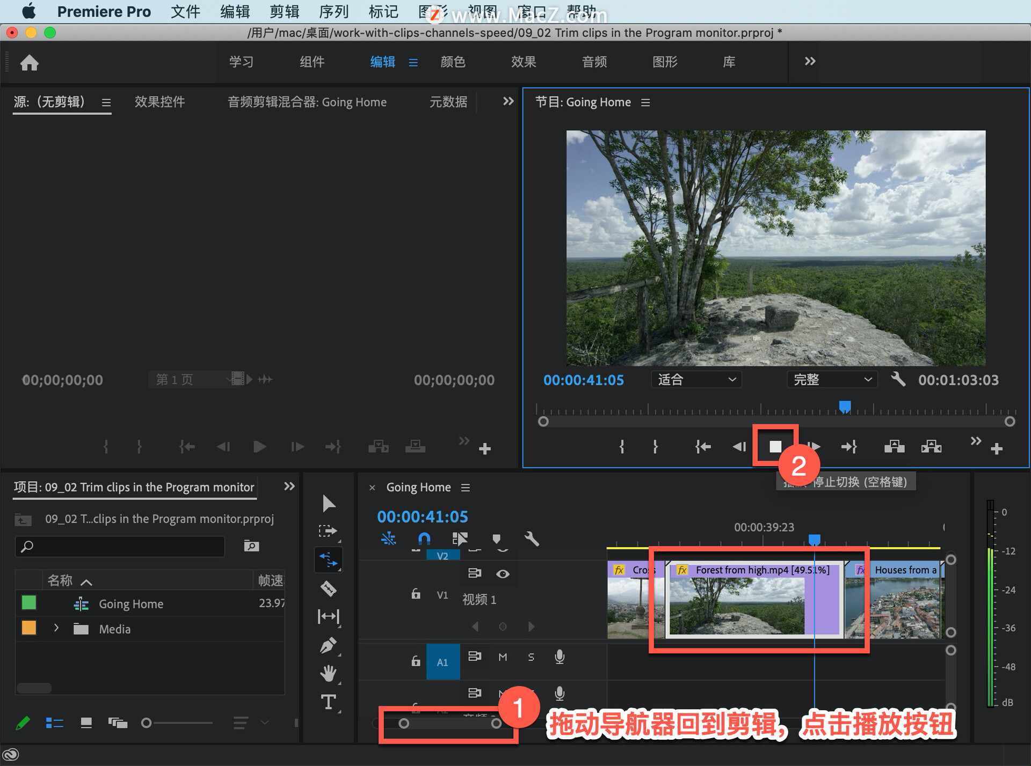Click Mark In in Program monitor

click(x=622, y=446)
